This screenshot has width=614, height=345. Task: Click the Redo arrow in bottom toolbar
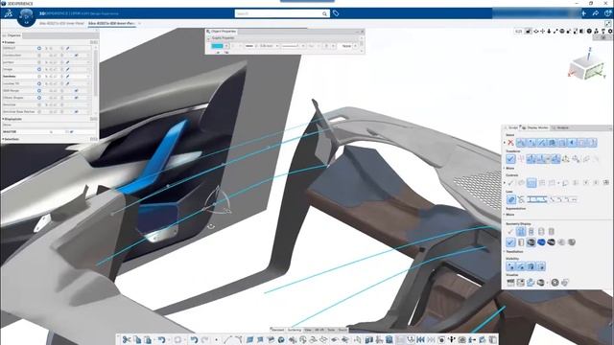(204, 340)
